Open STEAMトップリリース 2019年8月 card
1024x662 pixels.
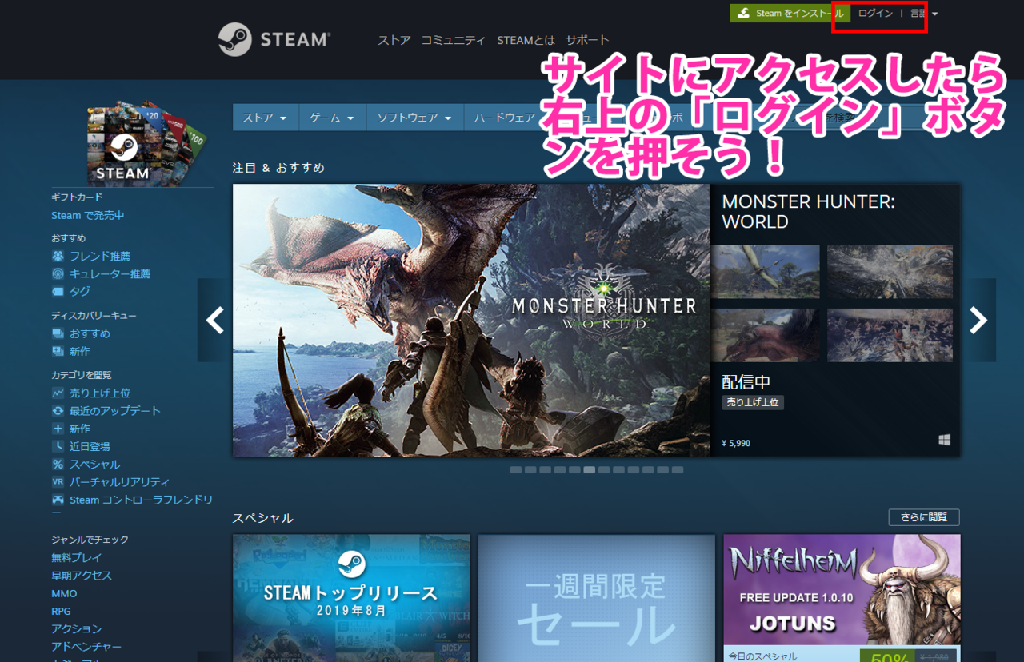click(351, 598)
